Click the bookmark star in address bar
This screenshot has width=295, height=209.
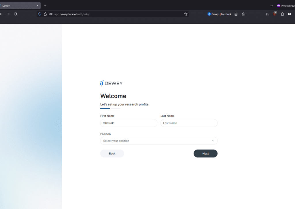point(186,14)
